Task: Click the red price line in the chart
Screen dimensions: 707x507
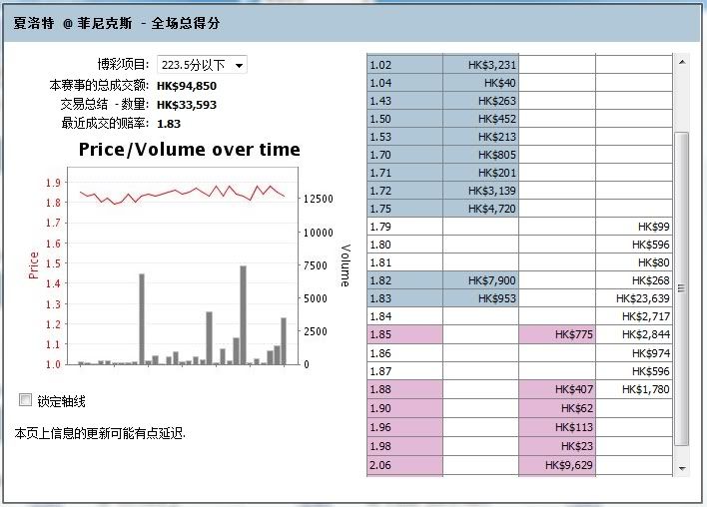Action: coord(160,193)
